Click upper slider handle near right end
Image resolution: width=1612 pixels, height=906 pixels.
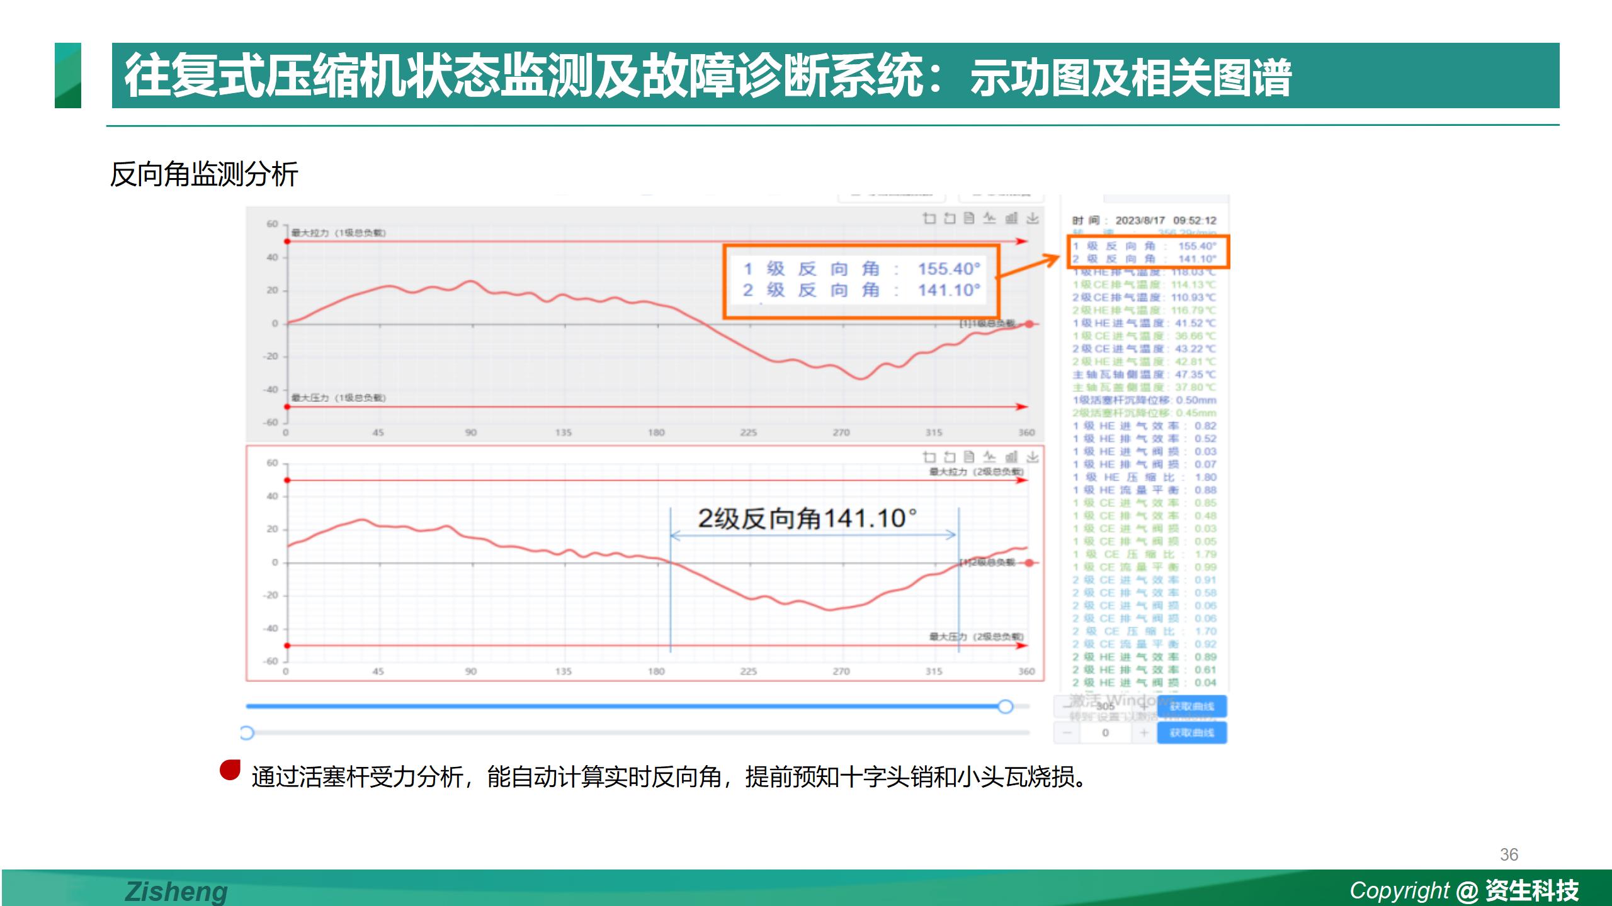pyautogui.click(x=1006, y=707)
